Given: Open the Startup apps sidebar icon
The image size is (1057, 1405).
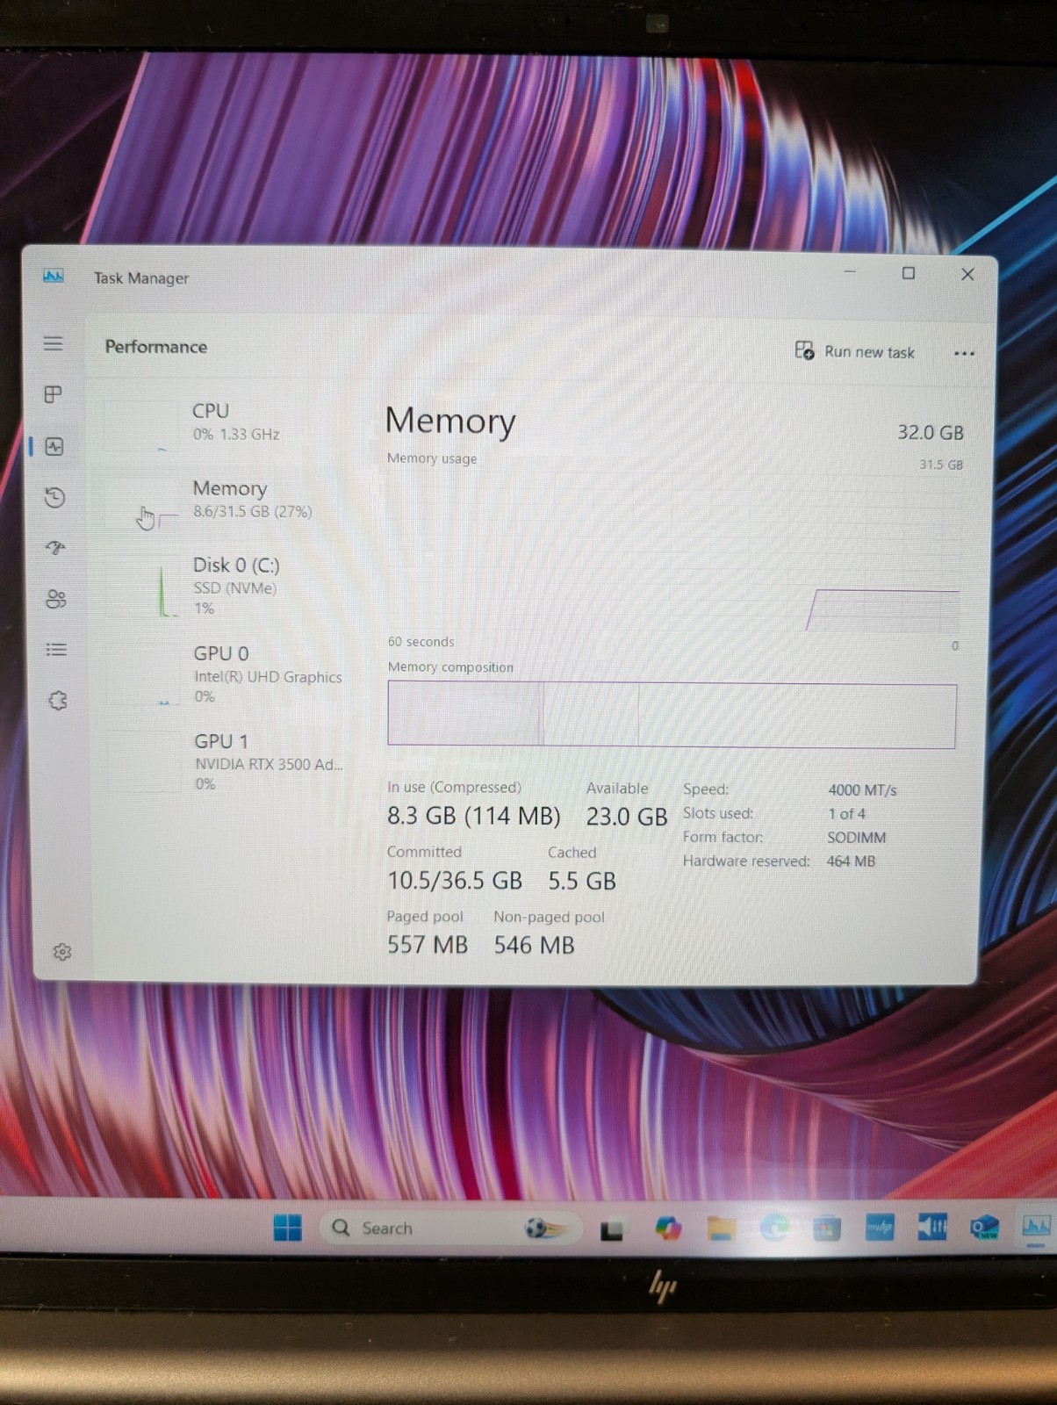Looking at the screenshot, I should pos(55,548).
